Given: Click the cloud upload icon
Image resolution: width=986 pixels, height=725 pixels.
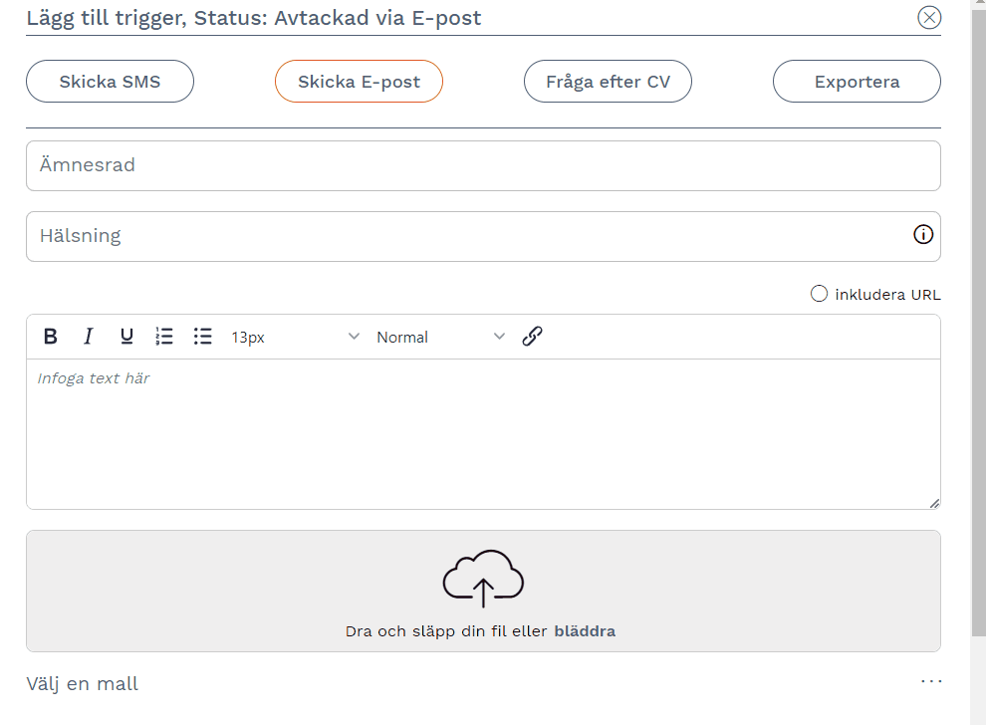Looking at the screenshot, I should pyautogui.click(x=483, y=578).
